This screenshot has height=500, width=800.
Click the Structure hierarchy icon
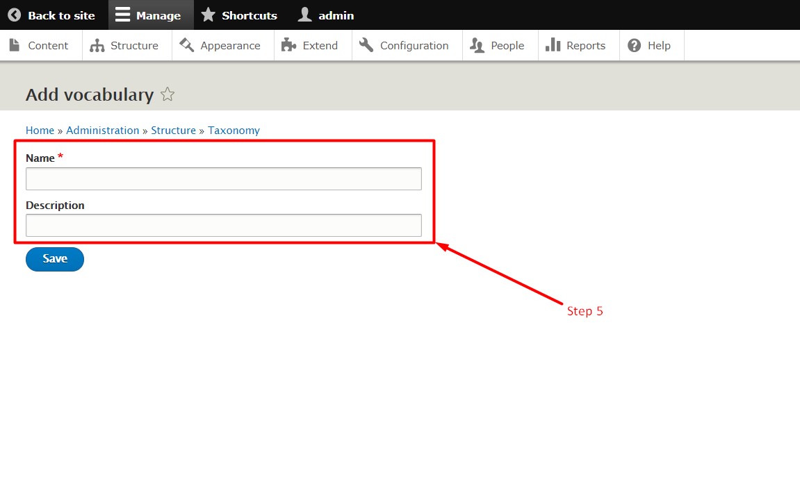coord(97,45)
